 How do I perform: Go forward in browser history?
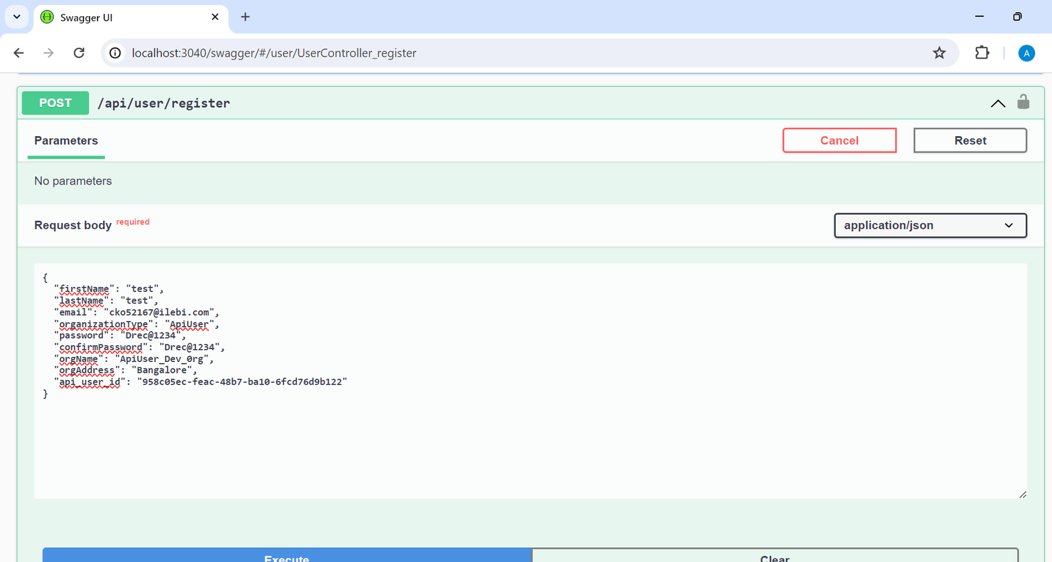point(48,53)
